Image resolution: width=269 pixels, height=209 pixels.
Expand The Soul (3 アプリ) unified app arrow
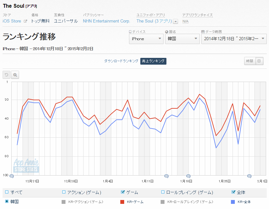point(175,22)
